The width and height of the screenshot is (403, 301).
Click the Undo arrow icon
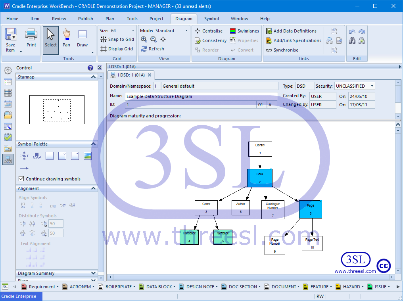tap(352, 31)
